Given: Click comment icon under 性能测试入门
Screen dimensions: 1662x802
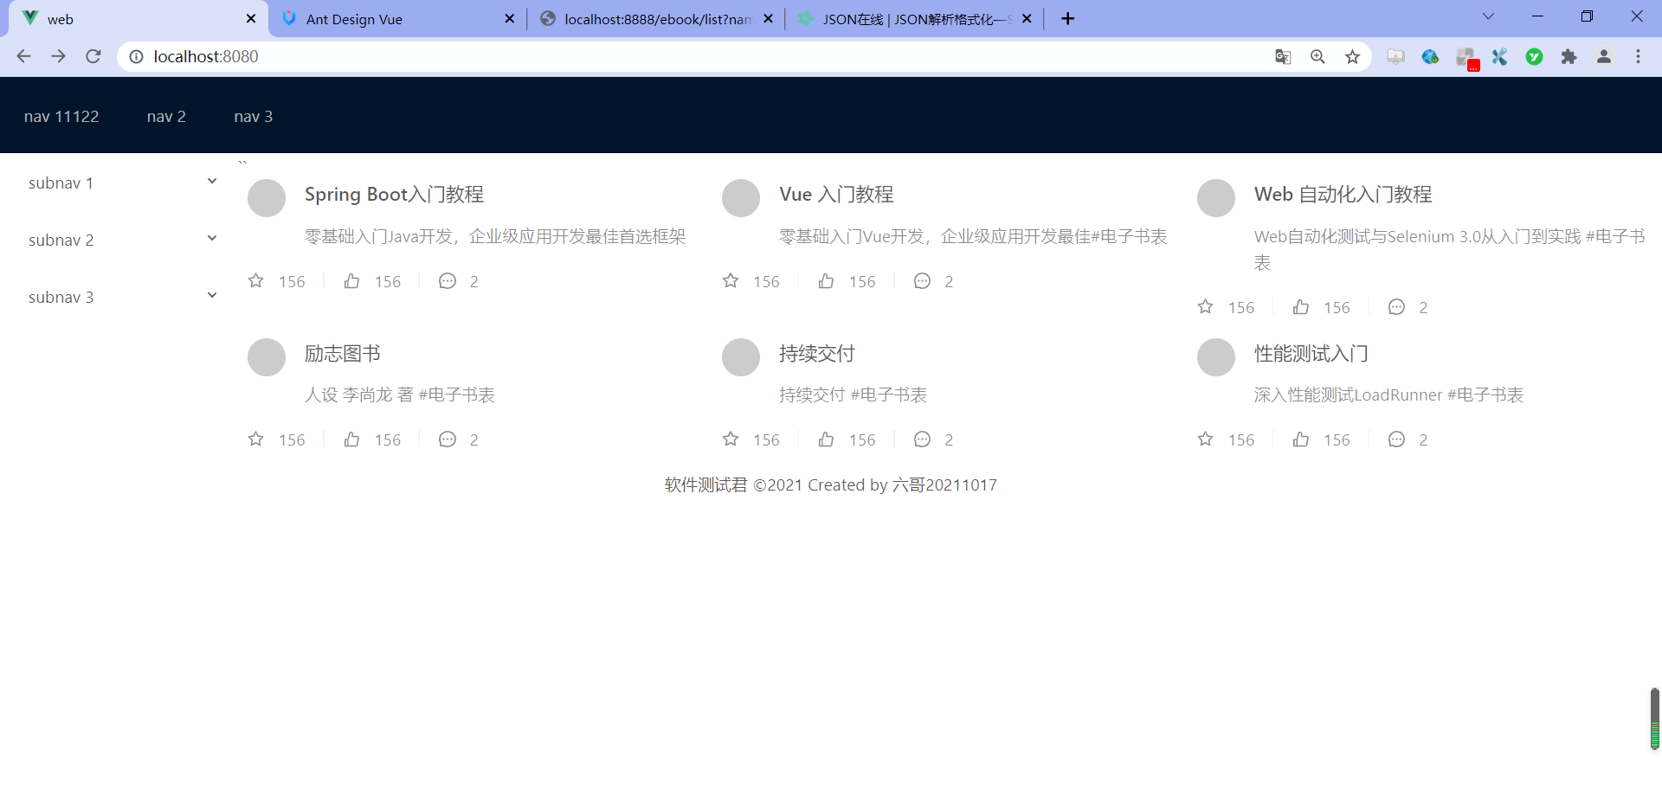Looking at the screenshot, I should 1396,439.
